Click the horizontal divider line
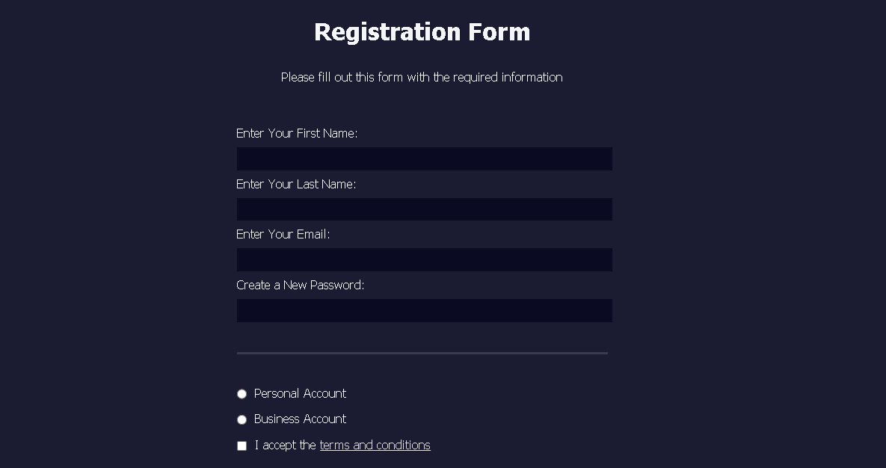Image resolution: width=886 pixels, height=468 pixels. click(x=422, y=352)
